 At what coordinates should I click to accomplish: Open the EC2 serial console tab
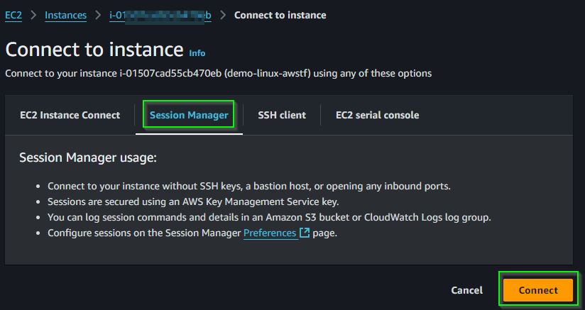(377, 115)
